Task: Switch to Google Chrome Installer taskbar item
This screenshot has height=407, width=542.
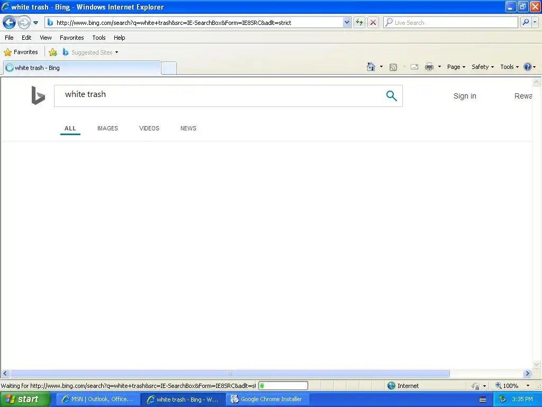Action: coord(267,400)
